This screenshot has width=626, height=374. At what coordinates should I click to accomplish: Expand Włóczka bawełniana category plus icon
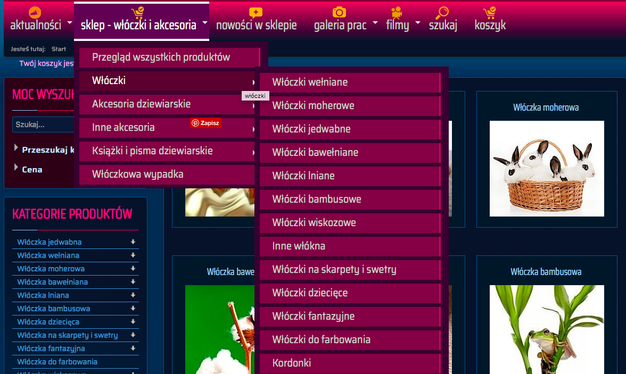(x=133, y=282)
